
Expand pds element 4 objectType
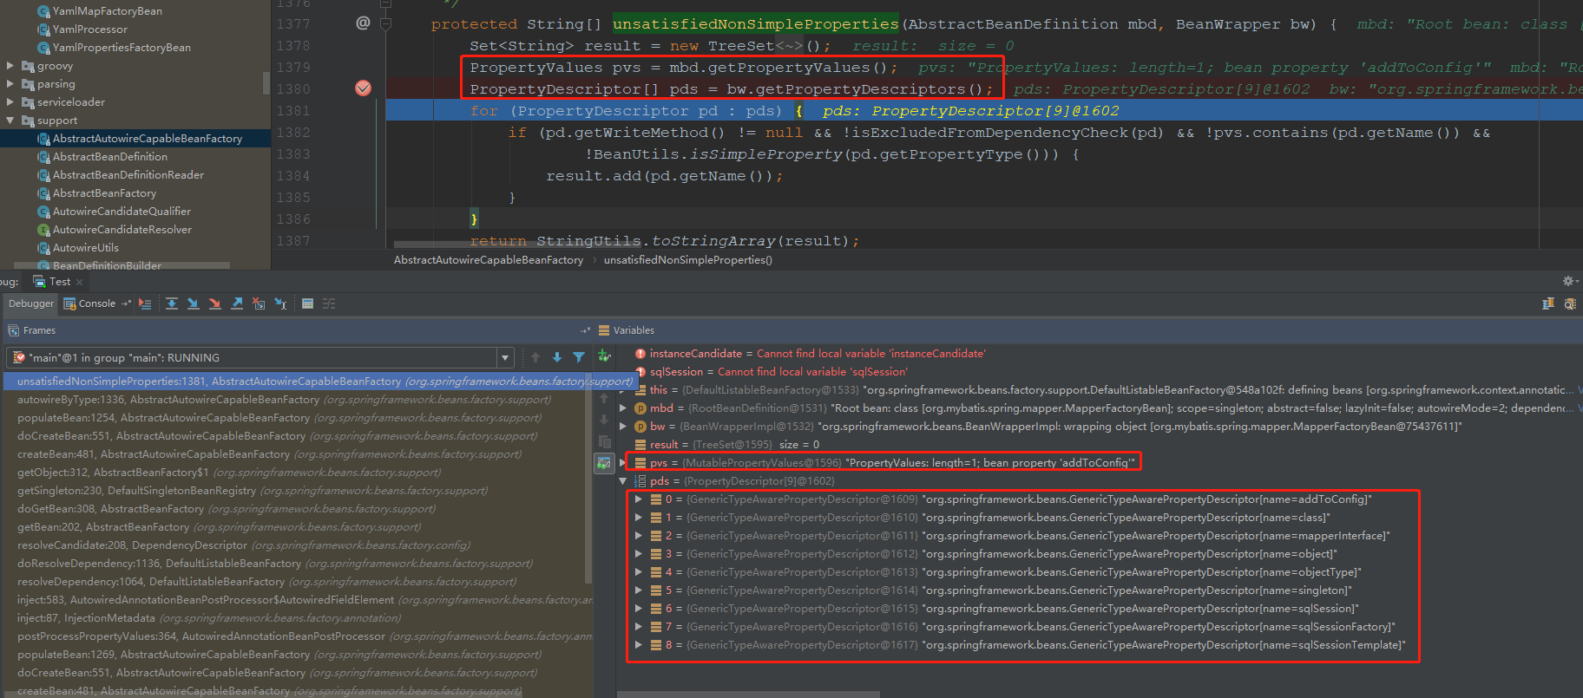coord(638,571)
